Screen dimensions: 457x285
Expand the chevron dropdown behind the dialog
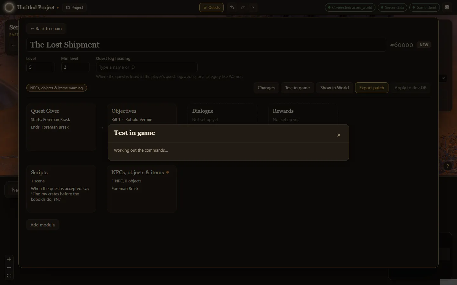443,78
